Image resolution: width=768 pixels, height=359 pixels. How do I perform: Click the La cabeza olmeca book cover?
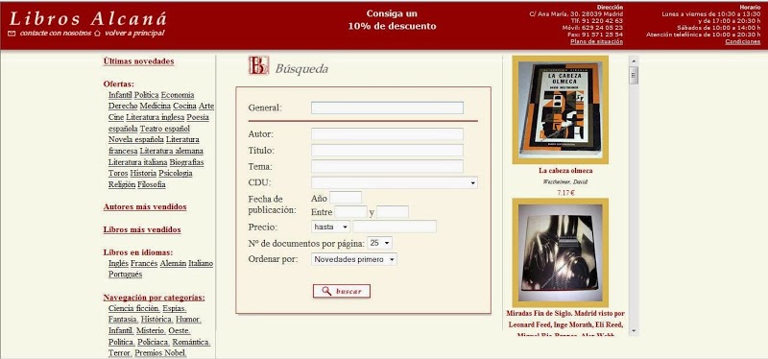560,109
